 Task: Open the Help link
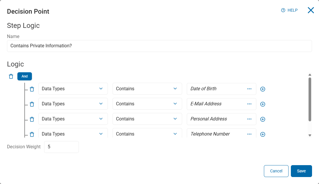[289, 10]
